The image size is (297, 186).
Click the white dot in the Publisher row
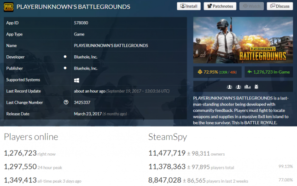pos(65,68)
